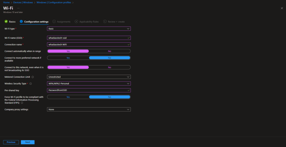Screen dimensions: 286x147
Task: Click the Home breadcrumb link
Action: point(6,2)
